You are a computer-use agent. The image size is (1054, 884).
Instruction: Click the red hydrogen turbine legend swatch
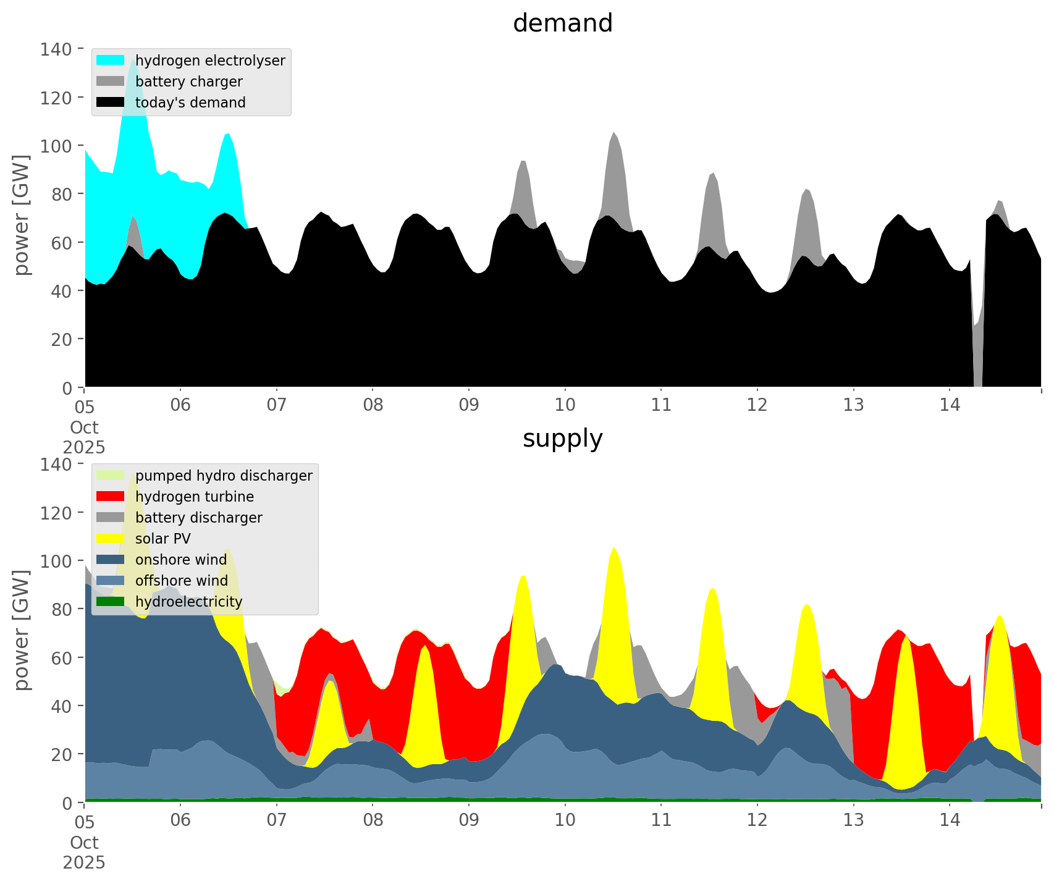[x=111, y=497]
